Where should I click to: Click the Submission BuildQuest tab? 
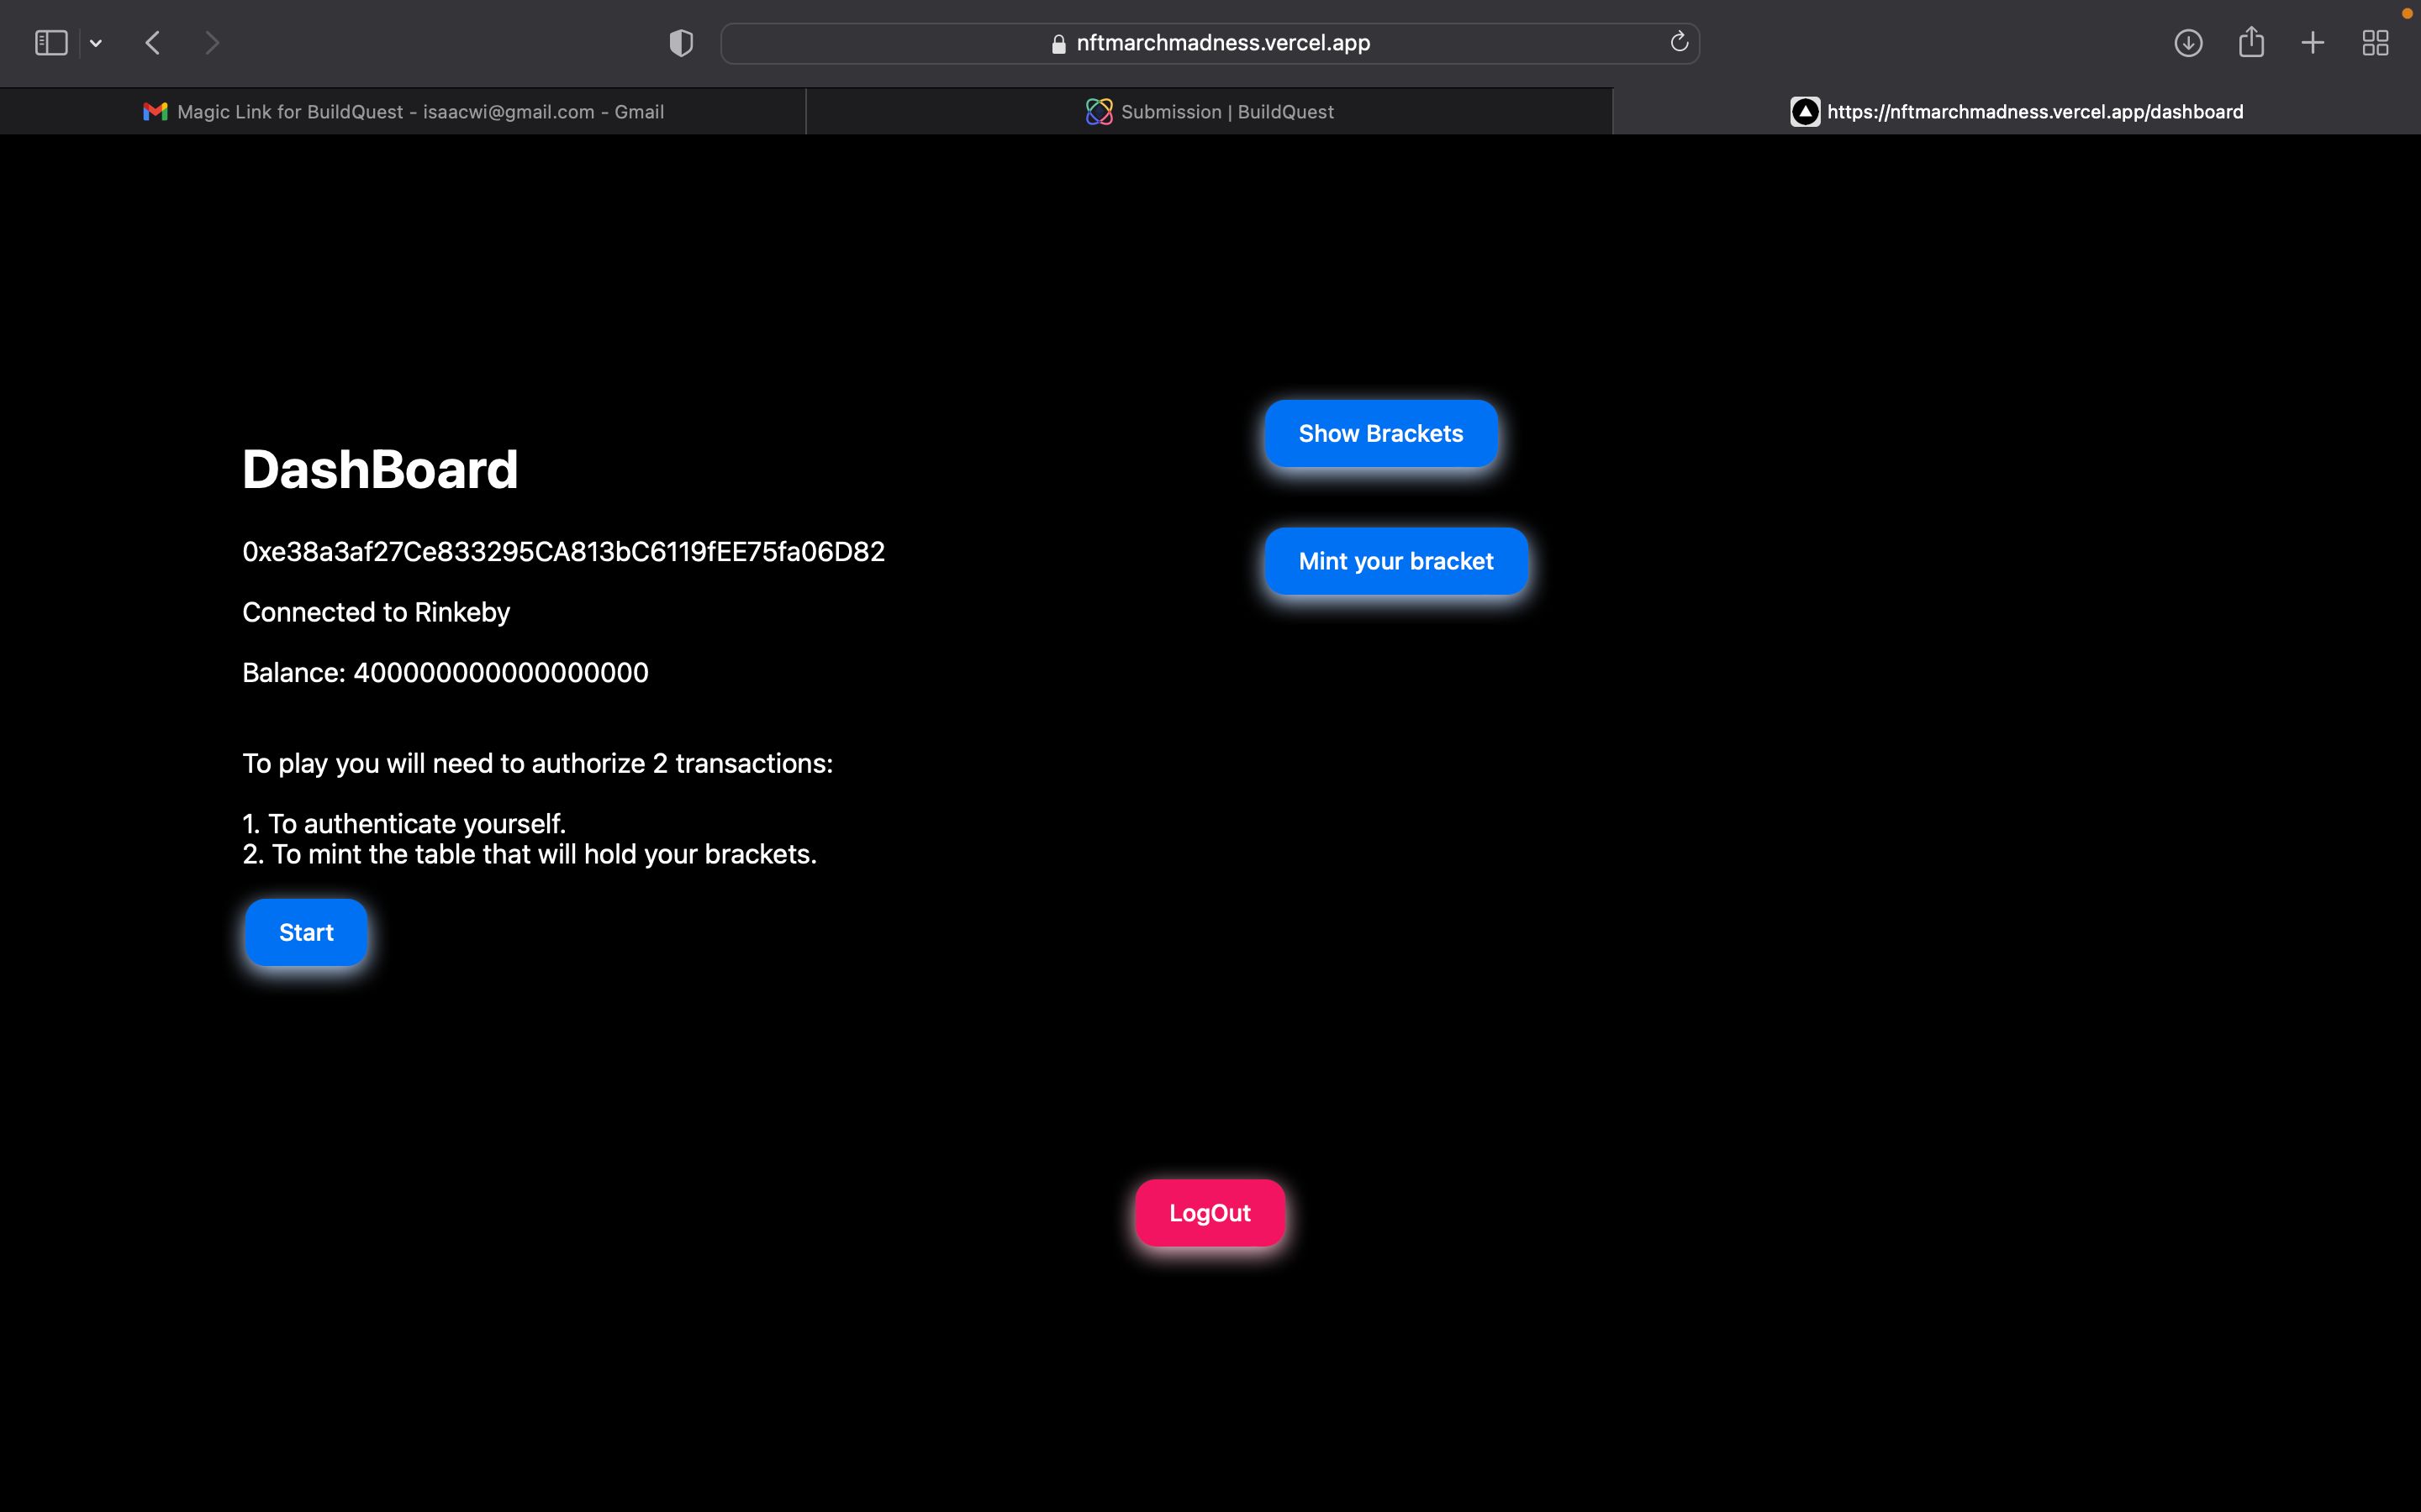click(1208, 110)
